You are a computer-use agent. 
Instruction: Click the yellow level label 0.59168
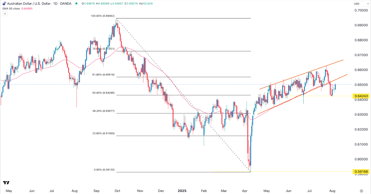tap(361, 172)
